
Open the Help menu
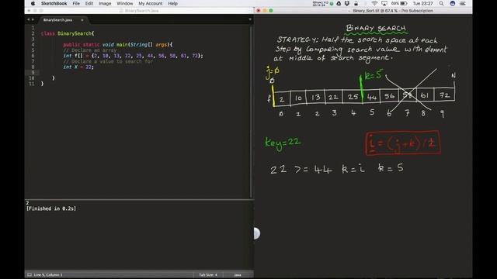172,3
